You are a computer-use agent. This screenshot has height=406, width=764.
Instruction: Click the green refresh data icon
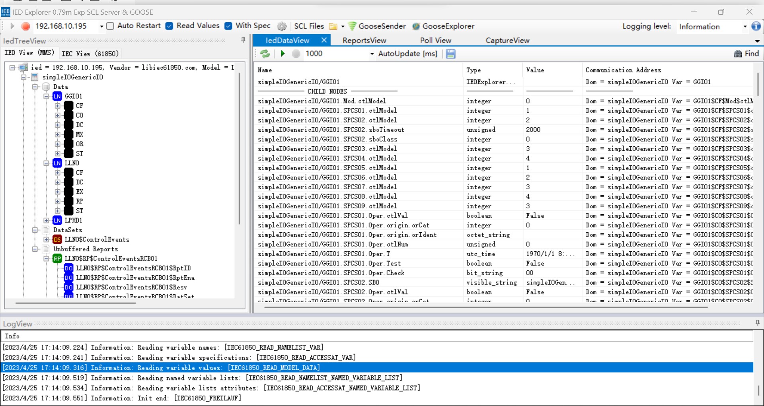(x=265, y=54)
